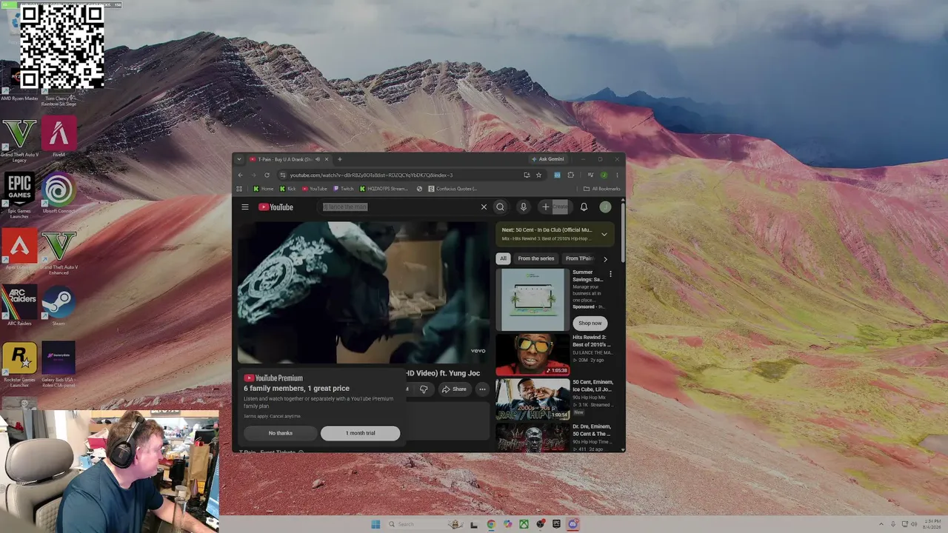The height and width of the screenshot is (533, 948).
Task: Select the From the series chip
Action: click(535, 258)
